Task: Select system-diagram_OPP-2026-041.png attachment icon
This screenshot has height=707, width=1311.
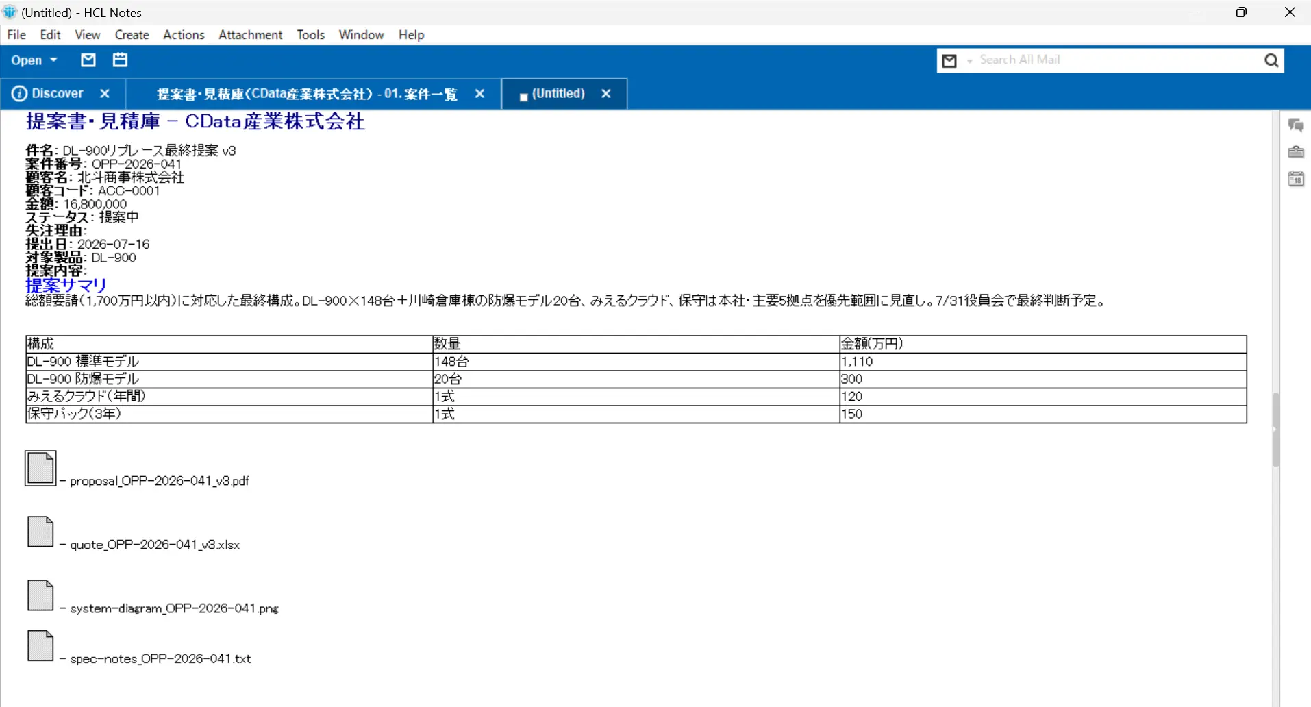Action: (40, 595)
